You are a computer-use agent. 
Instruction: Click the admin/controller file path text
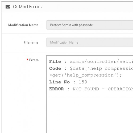(x=102, y=61)
